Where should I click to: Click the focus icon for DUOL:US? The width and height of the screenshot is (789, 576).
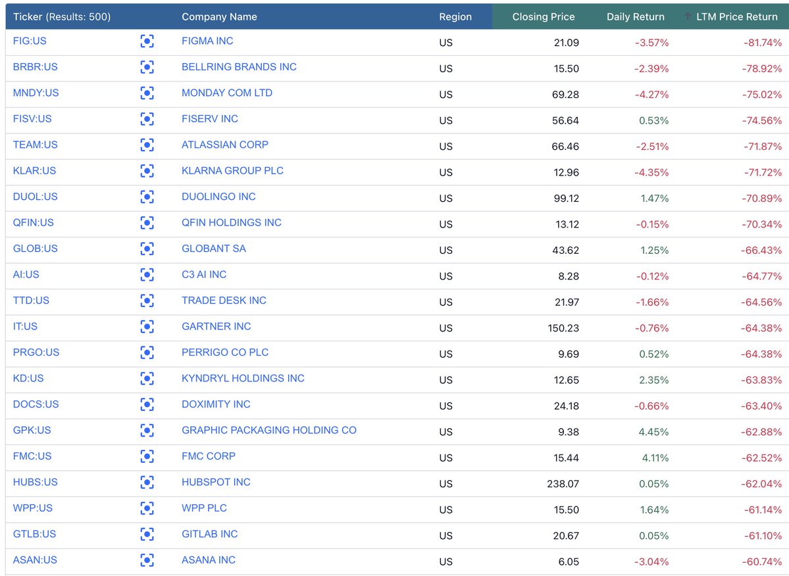click(147, 197)
